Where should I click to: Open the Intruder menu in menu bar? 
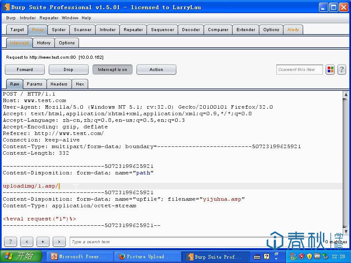(x=28, y=18)
